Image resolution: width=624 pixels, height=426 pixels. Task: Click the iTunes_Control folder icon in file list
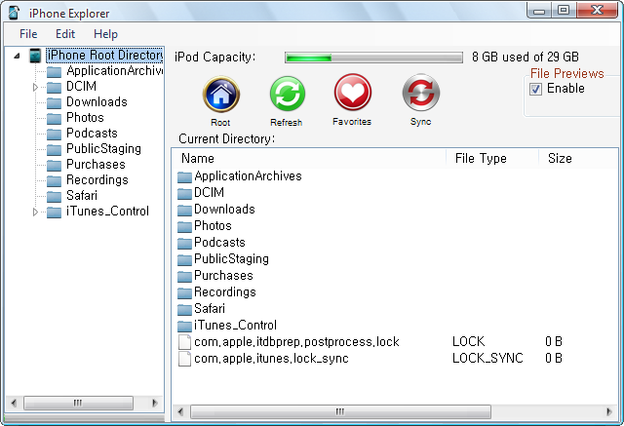184,326
